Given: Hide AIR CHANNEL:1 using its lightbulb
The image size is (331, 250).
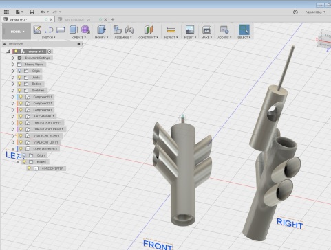Looking at the screenshot, I should point(21,116).
